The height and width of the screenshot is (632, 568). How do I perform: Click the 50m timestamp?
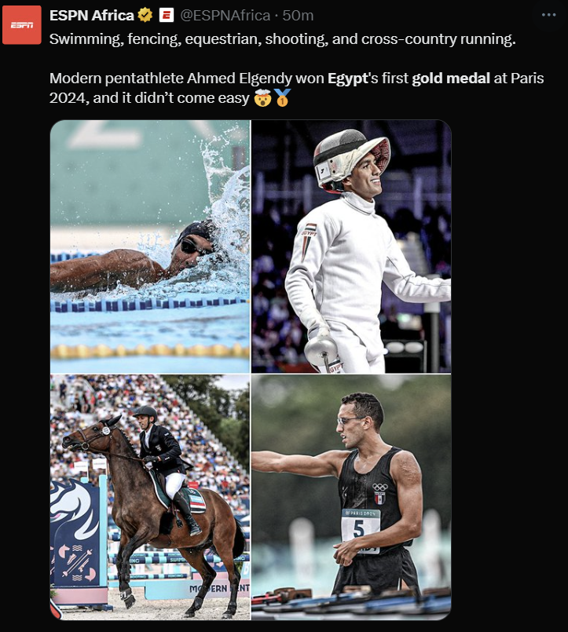point(298,16)
